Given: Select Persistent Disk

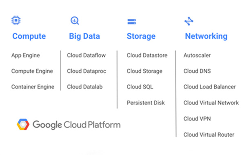Looking at the screenshot, I should [x=146, y=103].
